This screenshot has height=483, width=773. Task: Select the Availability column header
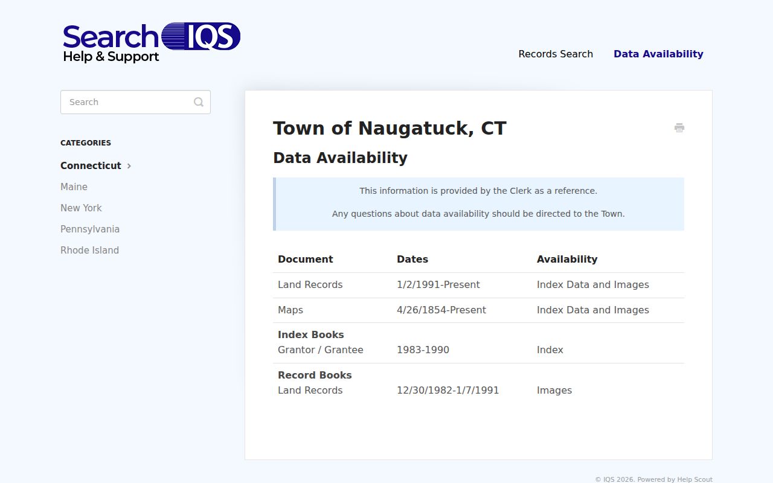(x=567, y=259)
